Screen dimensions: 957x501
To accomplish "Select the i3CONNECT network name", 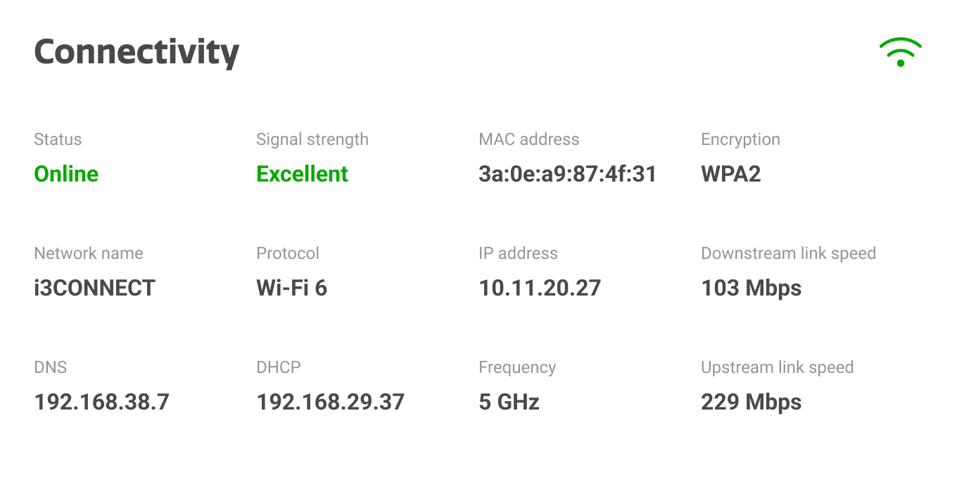I will [x=94, y=288].
